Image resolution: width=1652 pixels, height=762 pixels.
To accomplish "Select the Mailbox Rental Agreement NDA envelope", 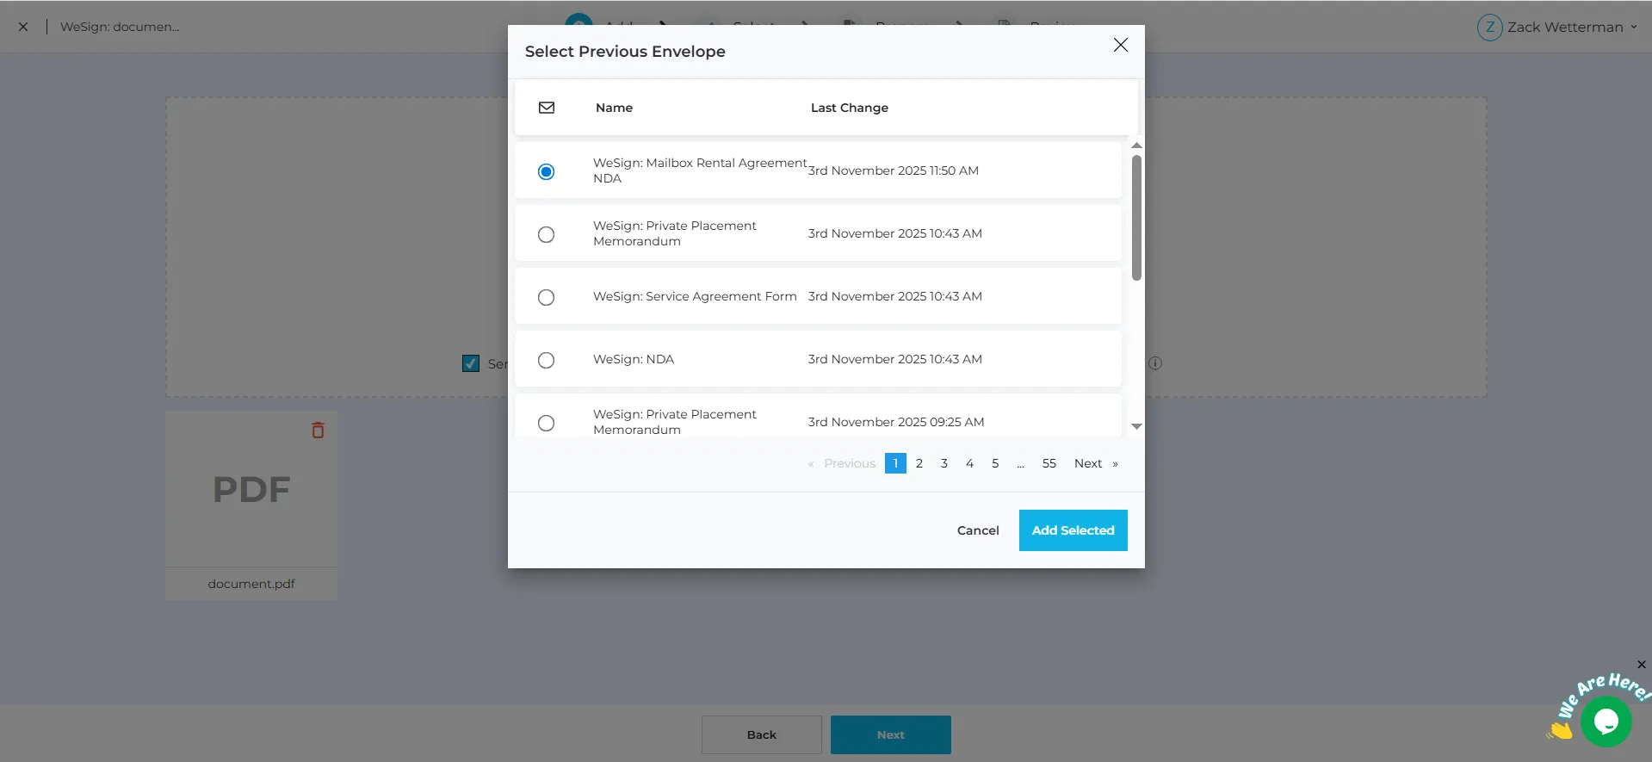I will click(546, 171).
